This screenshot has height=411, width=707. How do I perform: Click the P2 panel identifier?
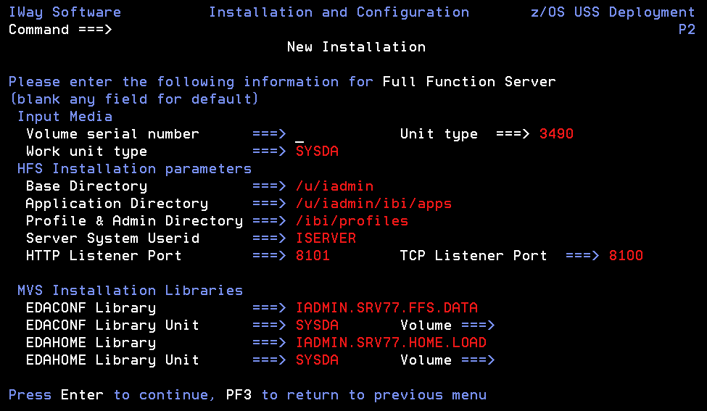(x=687, y=30)
